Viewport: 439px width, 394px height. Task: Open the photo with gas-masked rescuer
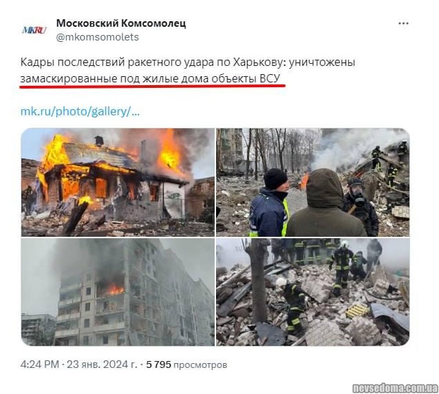pyautogui.click(x=312, y=183)
